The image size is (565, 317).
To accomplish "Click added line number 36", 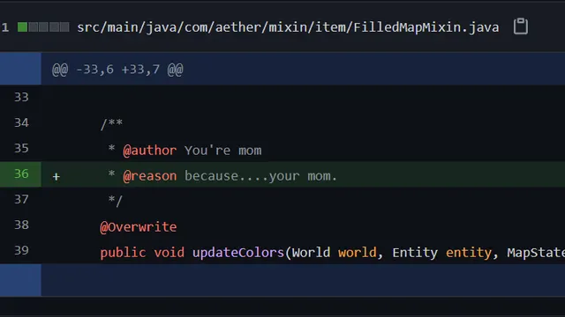I will click(x=21, y=173).
